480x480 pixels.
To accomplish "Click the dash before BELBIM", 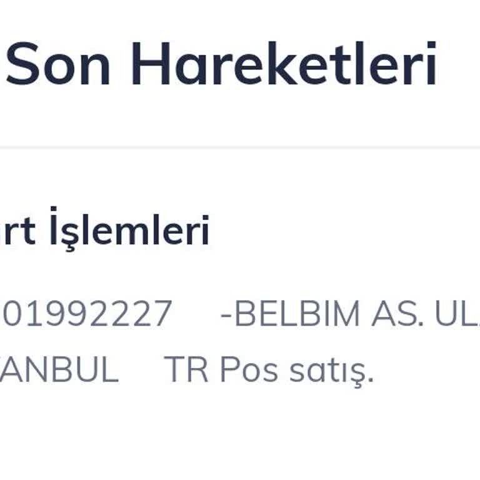I will [226, 315].
